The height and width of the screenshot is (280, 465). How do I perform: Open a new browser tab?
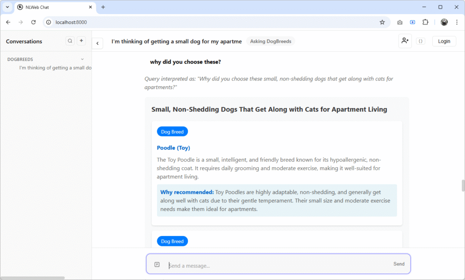[x=103, y=7]
